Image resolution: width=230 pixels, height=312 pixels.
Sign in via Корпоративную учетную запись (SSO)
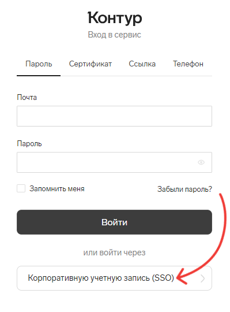[114, 278]
